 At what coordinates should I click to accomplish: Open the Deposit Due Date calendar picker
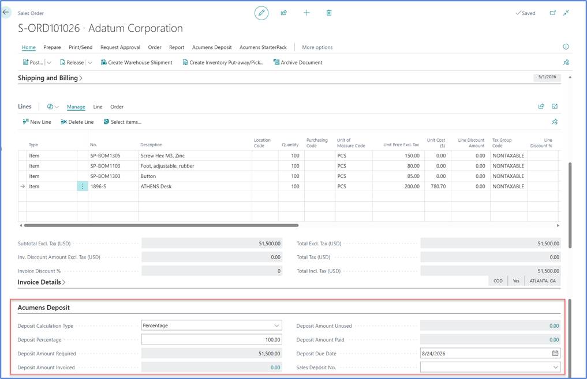tap(555, 353)
